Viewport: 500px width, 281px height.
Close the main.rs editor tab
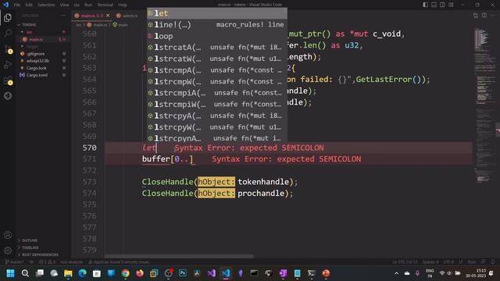tap(108, 16)
